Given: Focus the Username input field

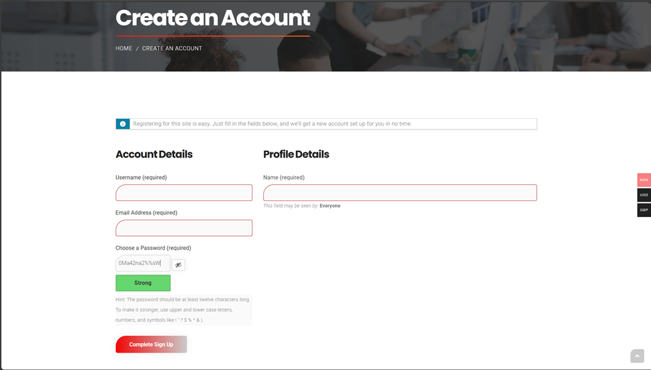Looking at the screenshot, I should tap(184, 193).
